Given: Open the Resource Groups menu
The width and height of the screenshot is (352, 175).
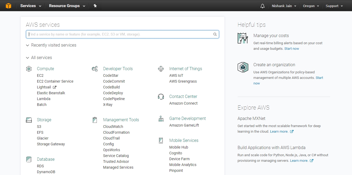Looking at the screenshot, I should (x=67, y=6).
